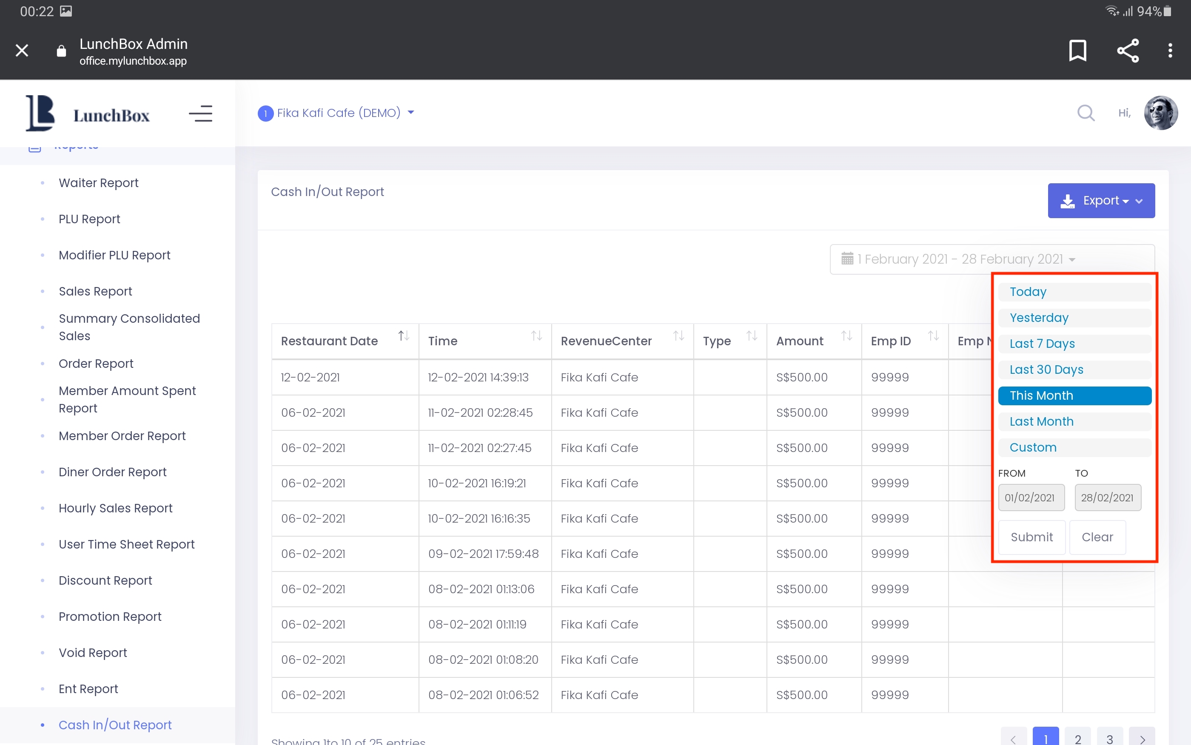The height and width of the screenshot is (745, 1191).
Task: Click the search magnifier icon
Action: click(x=1086, y=113)
